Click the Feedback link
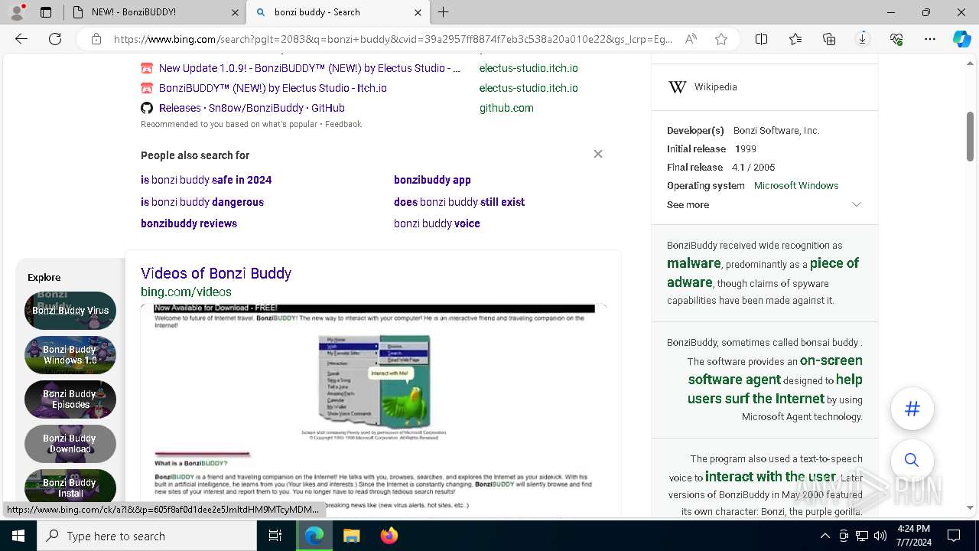 (x=343, y=124)
